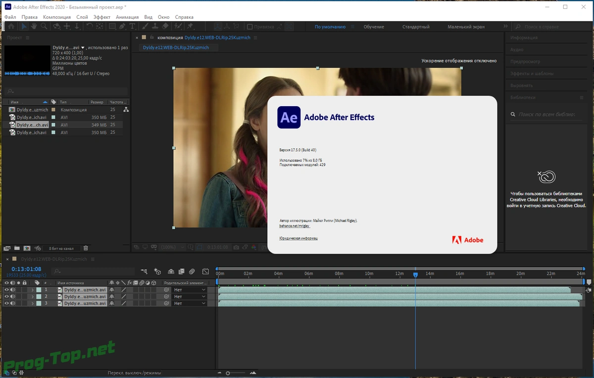Open the Эффект menu

102,17
